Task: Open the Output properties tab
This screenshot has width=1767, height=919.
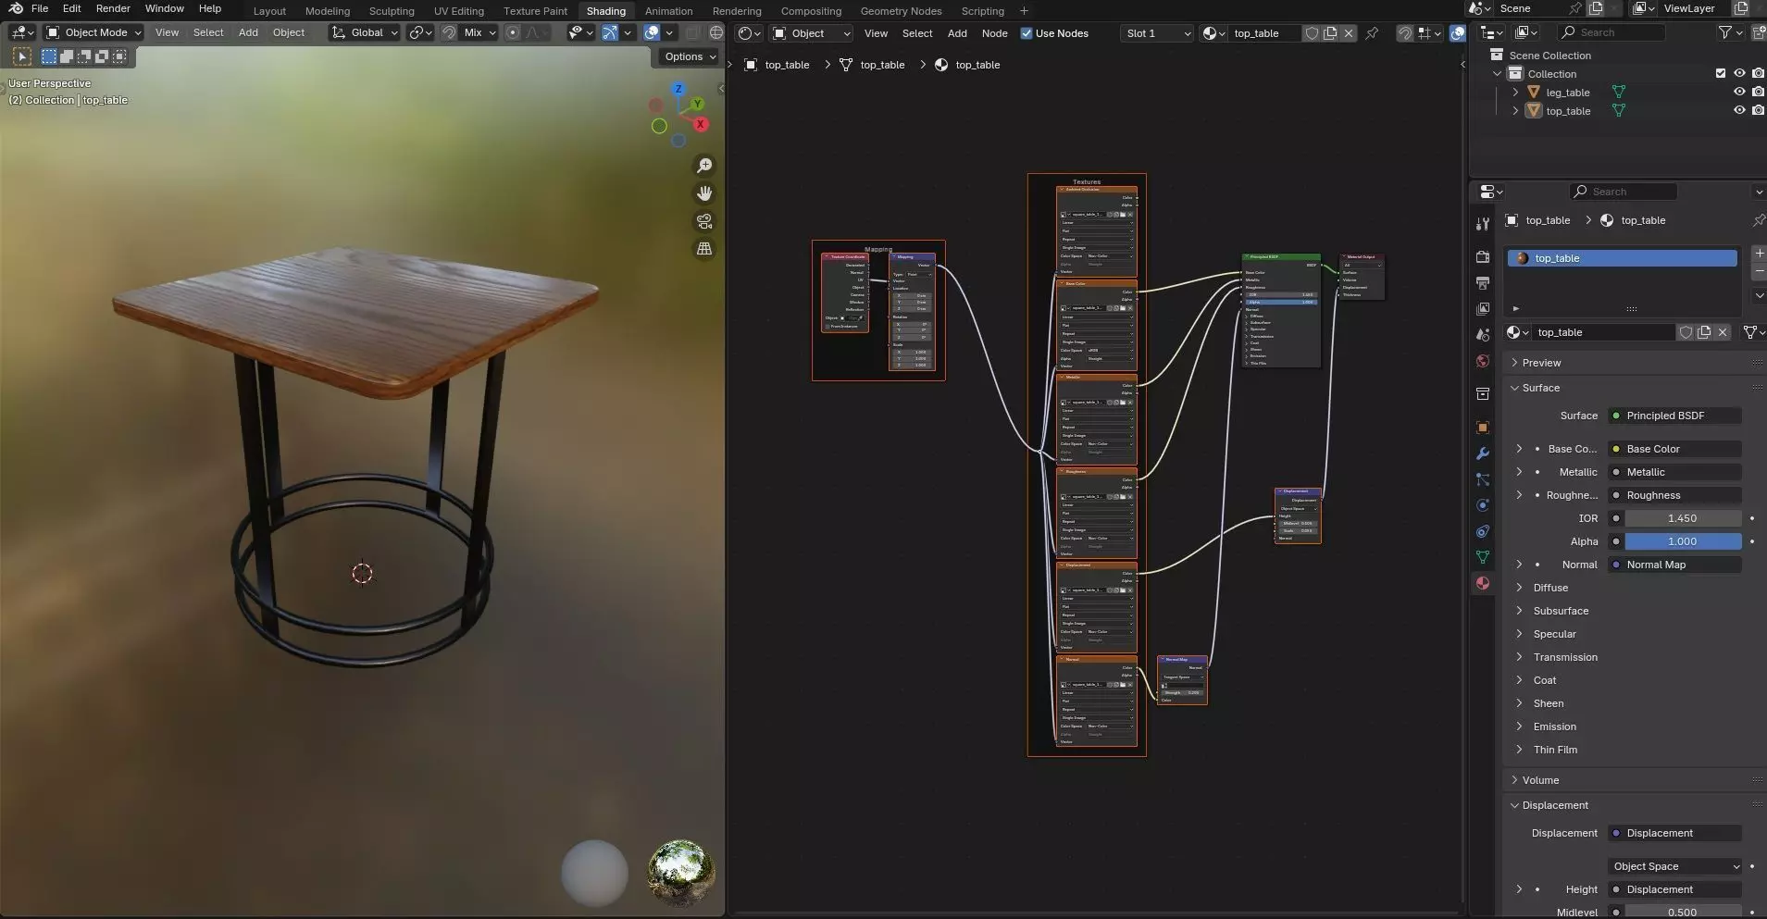Action: (1483, 282)
